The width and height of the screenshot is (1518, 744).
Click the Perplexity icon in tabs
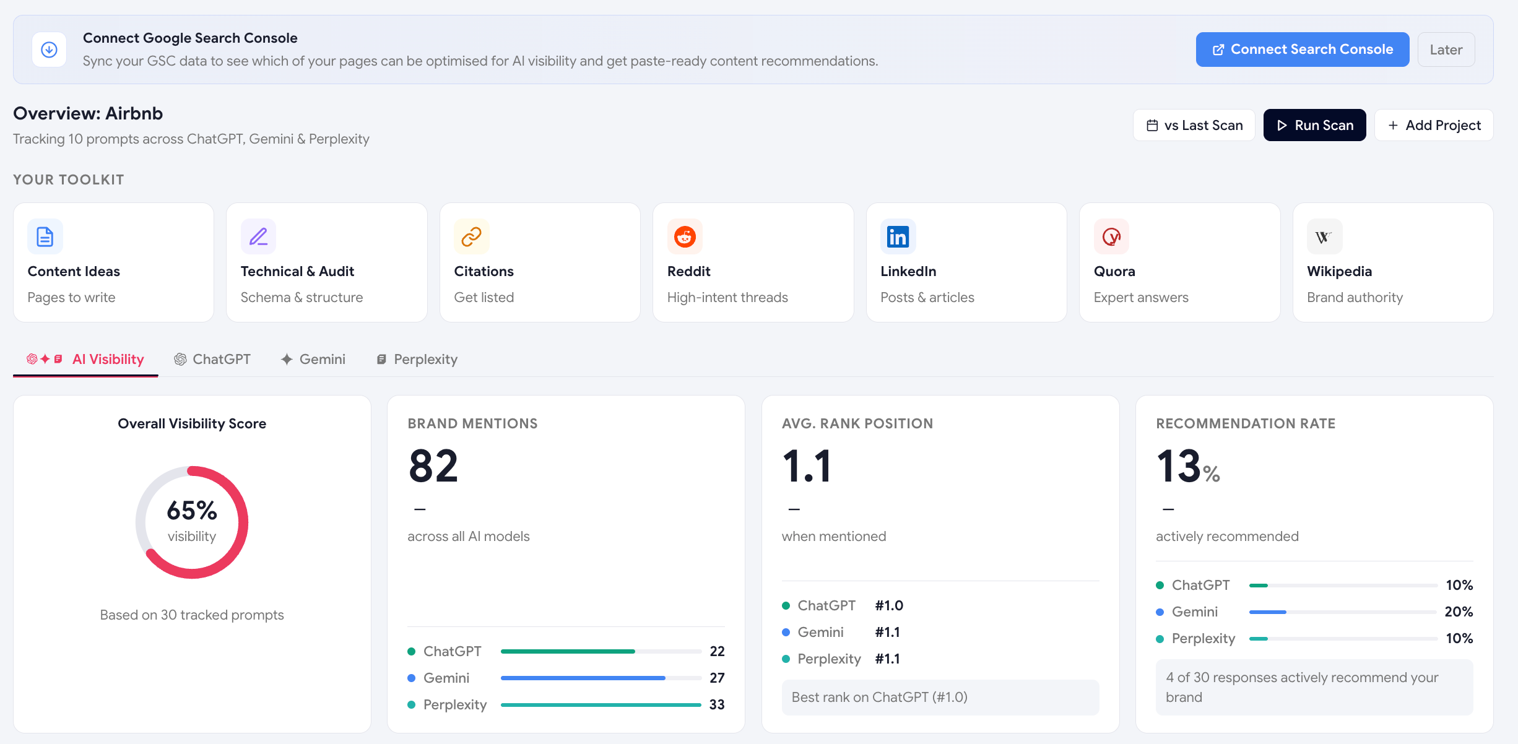coord(381,360)
